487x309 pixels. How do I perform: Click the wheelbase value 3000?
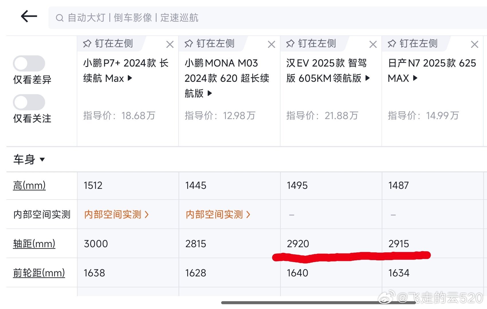coord(96,244)
